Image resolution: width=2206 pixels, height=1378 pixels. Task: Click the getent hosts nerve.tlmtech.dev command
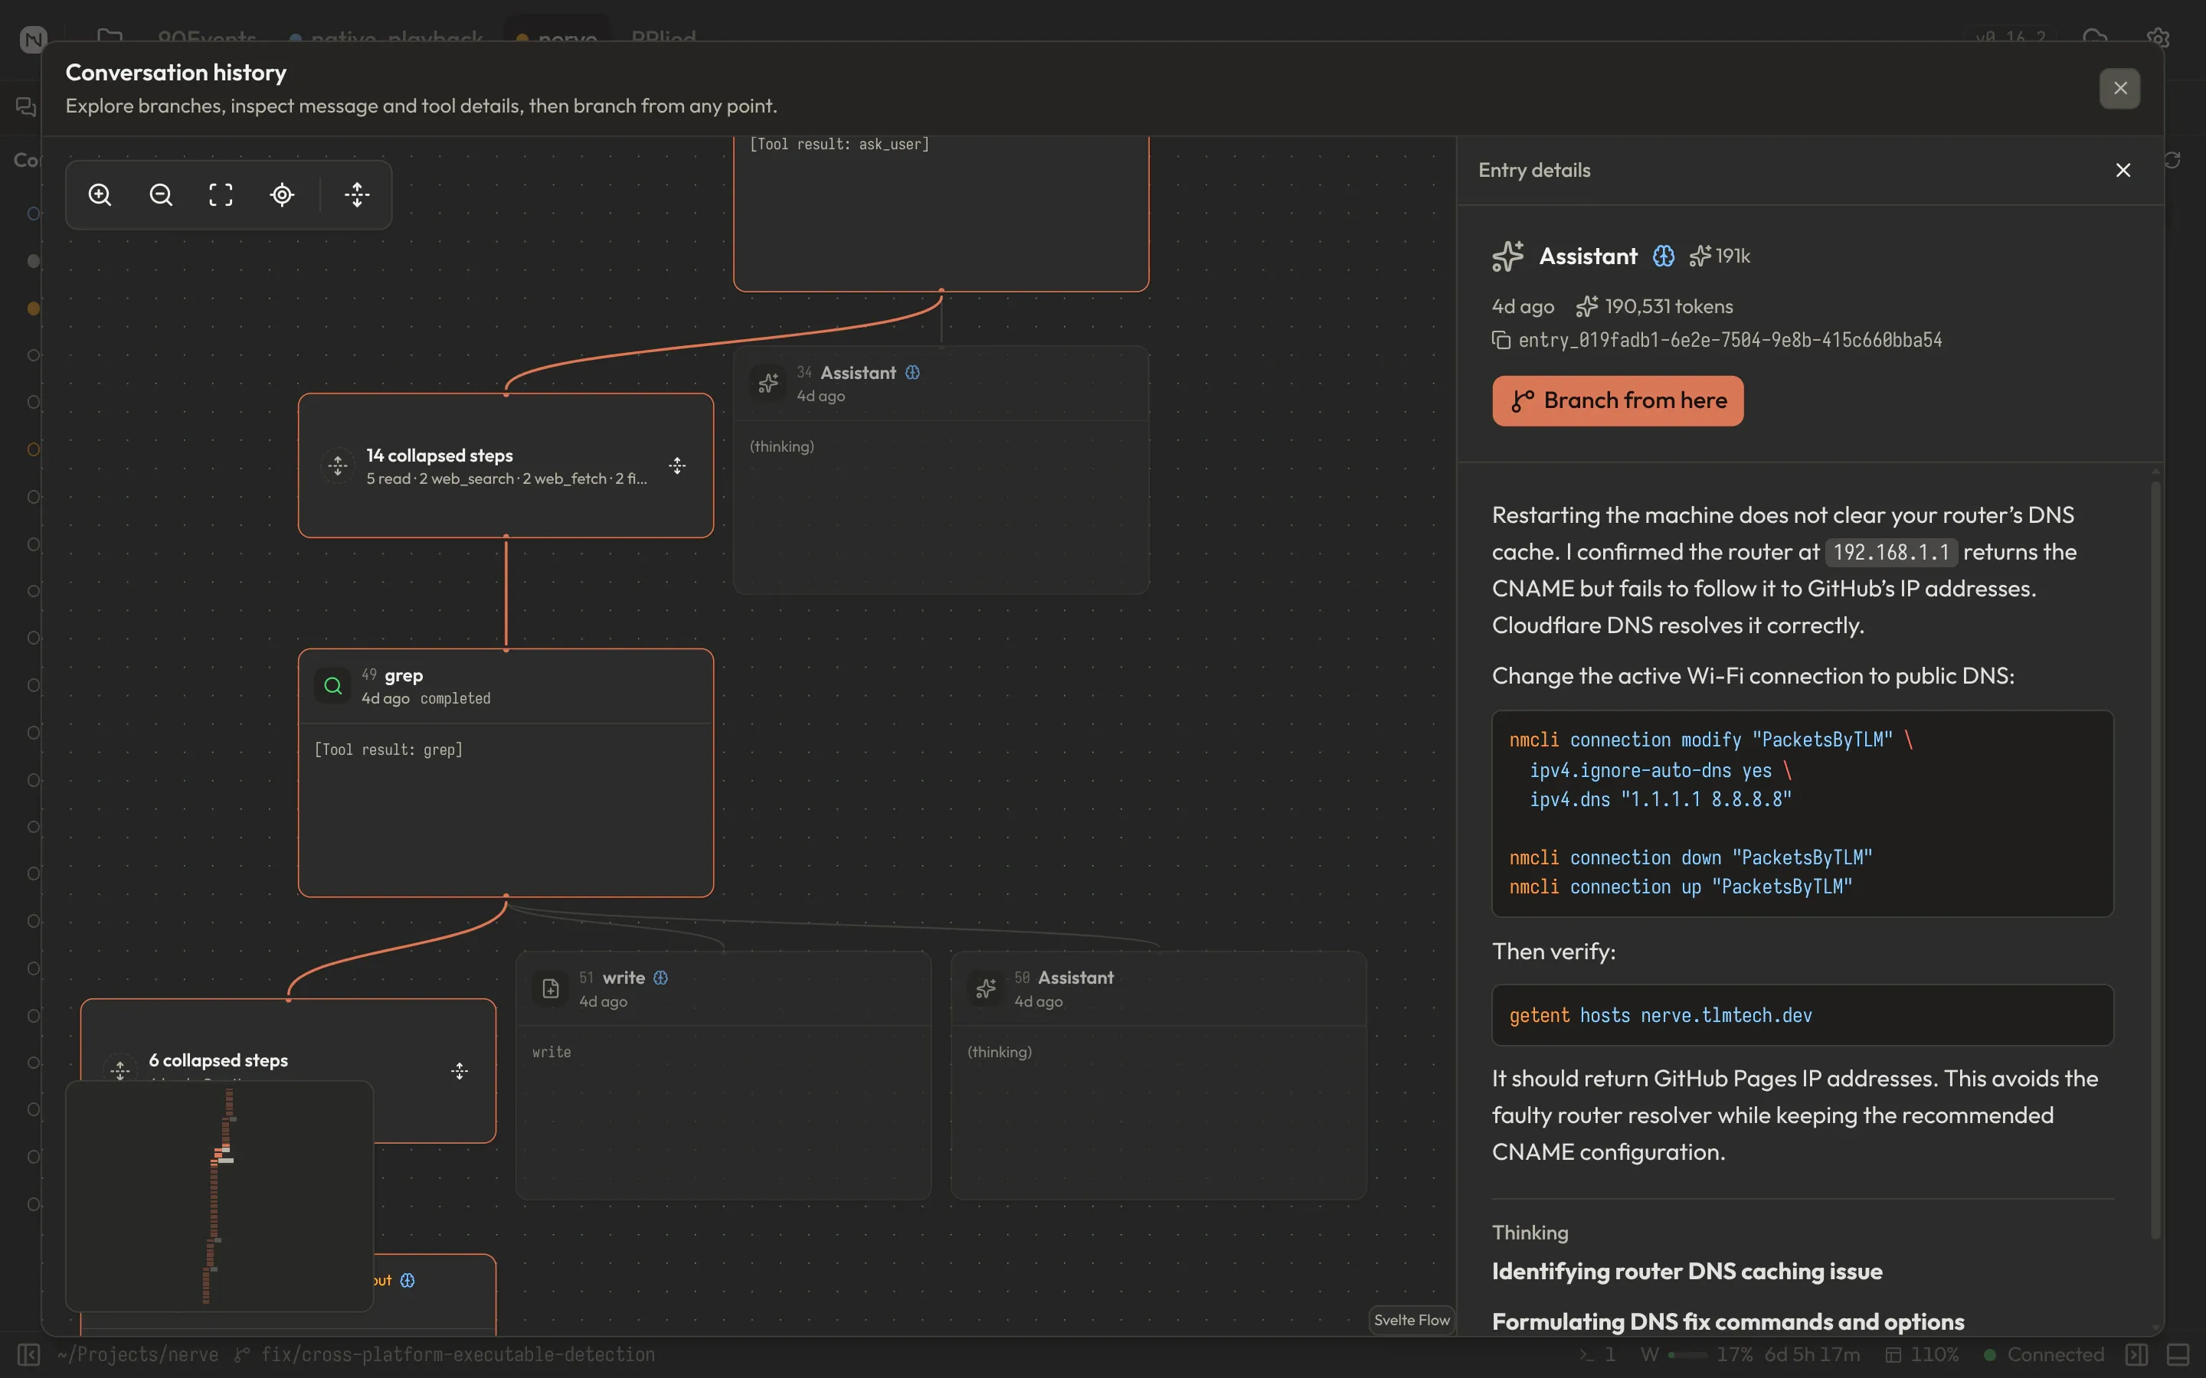1660,1015
